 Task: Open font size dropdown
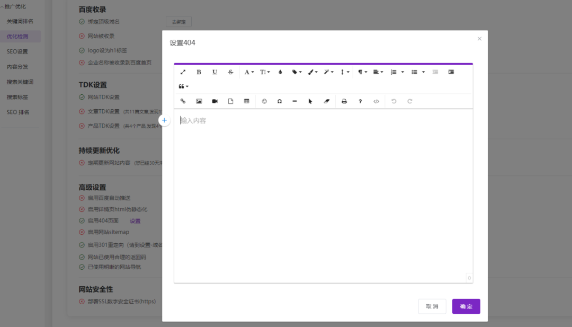tap(265, 72)
